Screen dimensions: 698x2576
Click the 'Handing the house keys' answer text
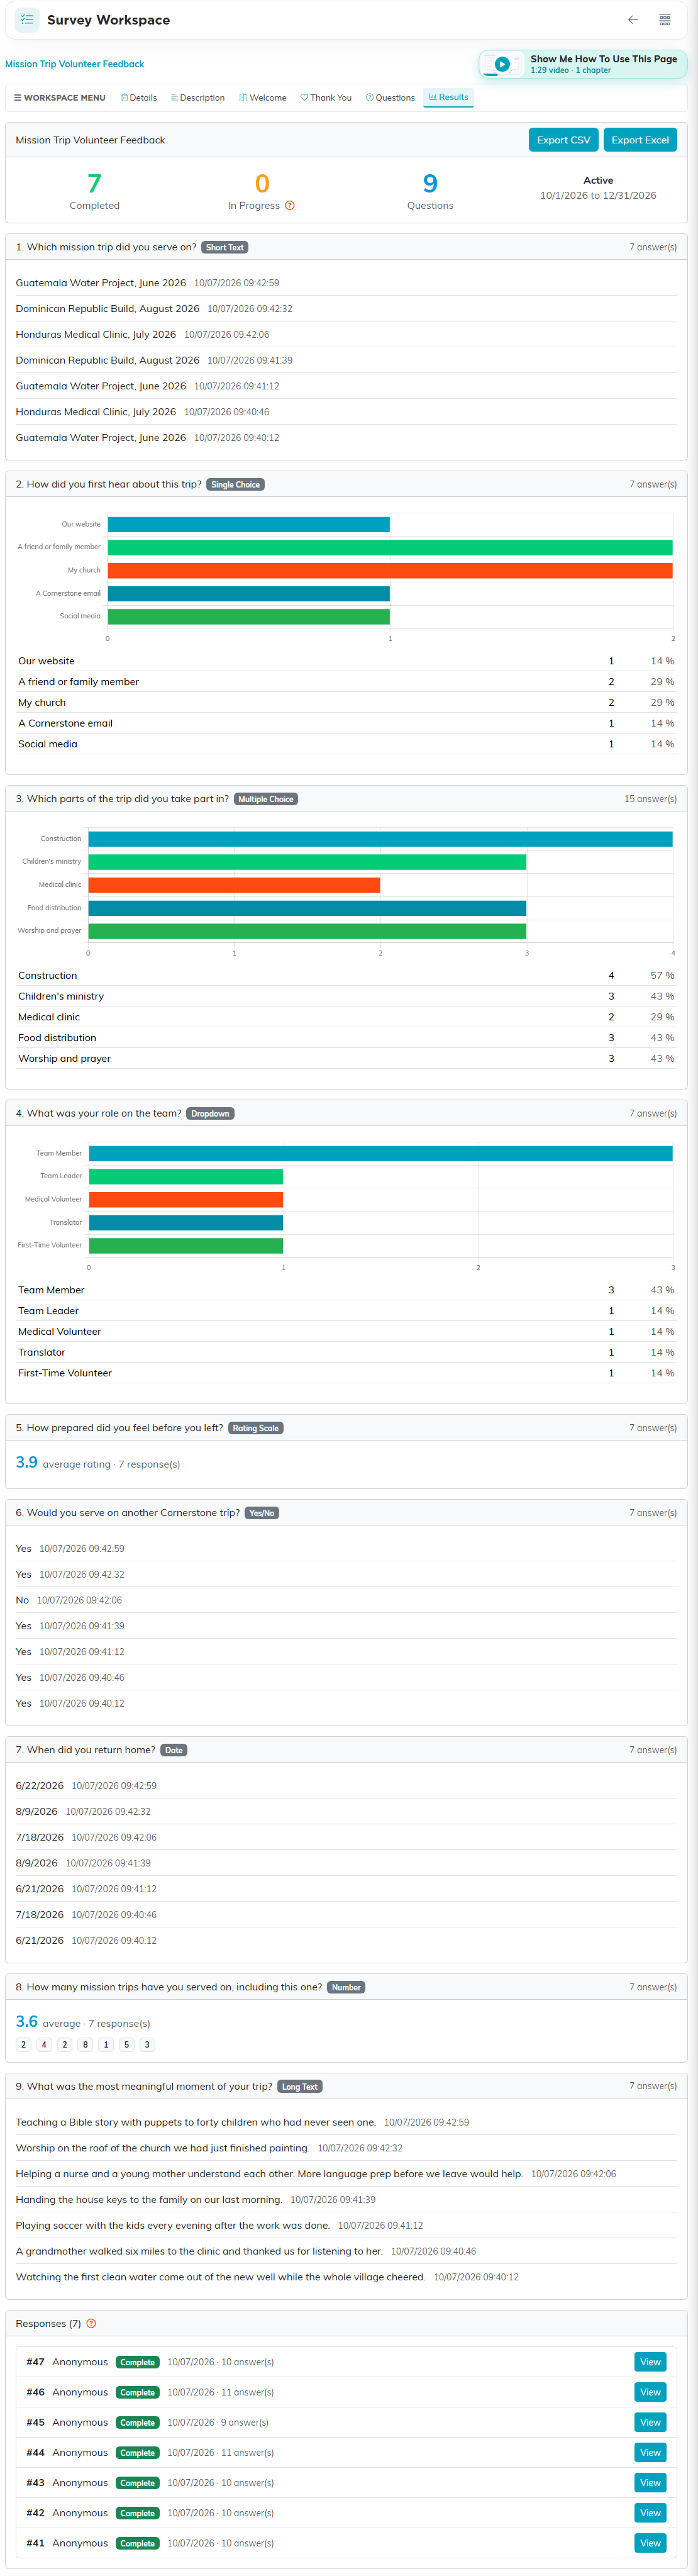click(x=149, y=2199)
